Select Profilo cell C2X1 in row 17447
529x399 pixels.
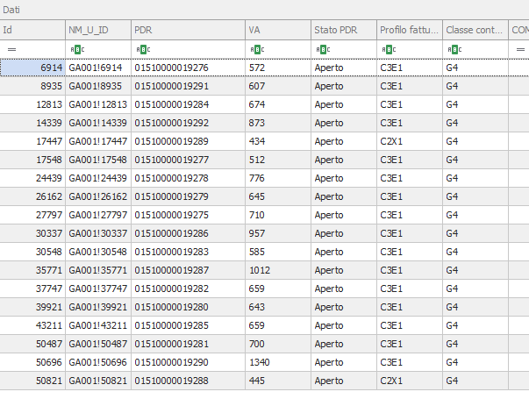pyautogui.click(x=410, y=141)
